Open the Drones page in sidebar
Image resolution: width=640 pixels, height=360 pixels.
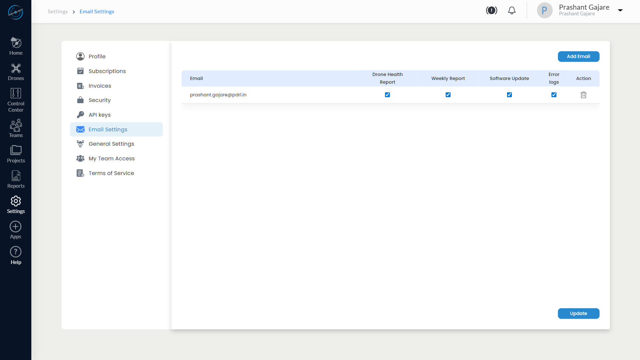[x=16, y=72]
